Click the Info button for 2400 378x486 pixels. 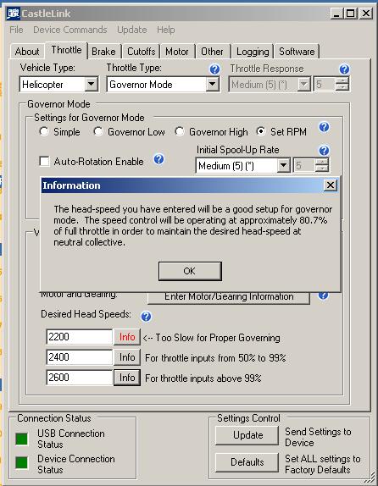tap(127, 357)
